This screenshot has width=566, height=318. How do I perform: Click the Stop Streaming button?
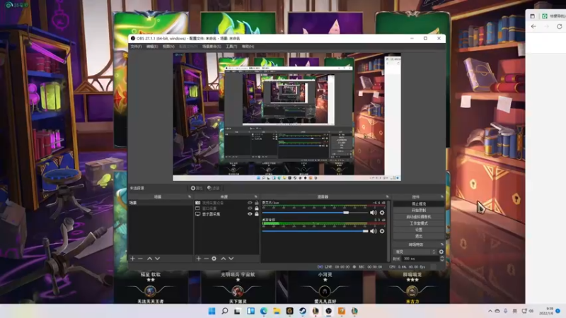click(419, 204)
